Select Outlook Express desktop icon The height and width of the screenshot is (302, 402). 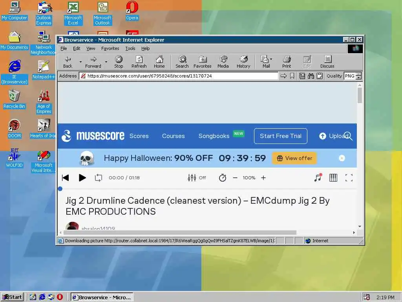pos(44,13)
